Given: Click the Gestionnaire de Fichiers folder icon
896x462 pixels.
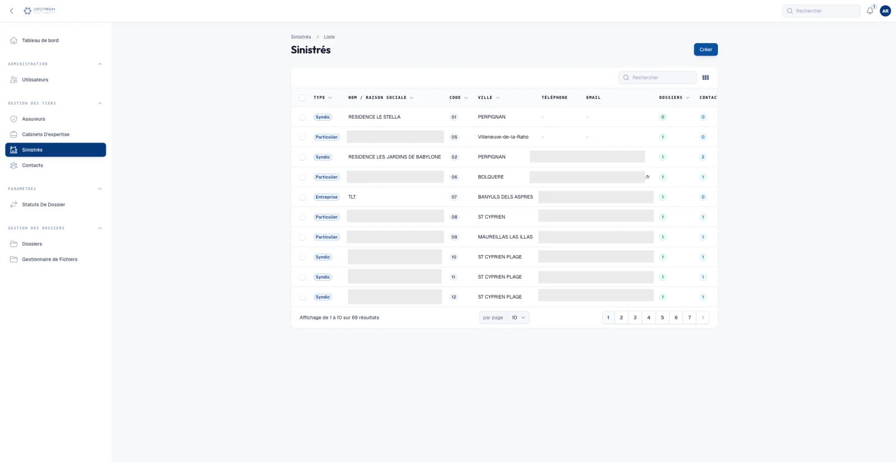Looking at the screenshot, I should pyautogui.click(x=14, y=259).
